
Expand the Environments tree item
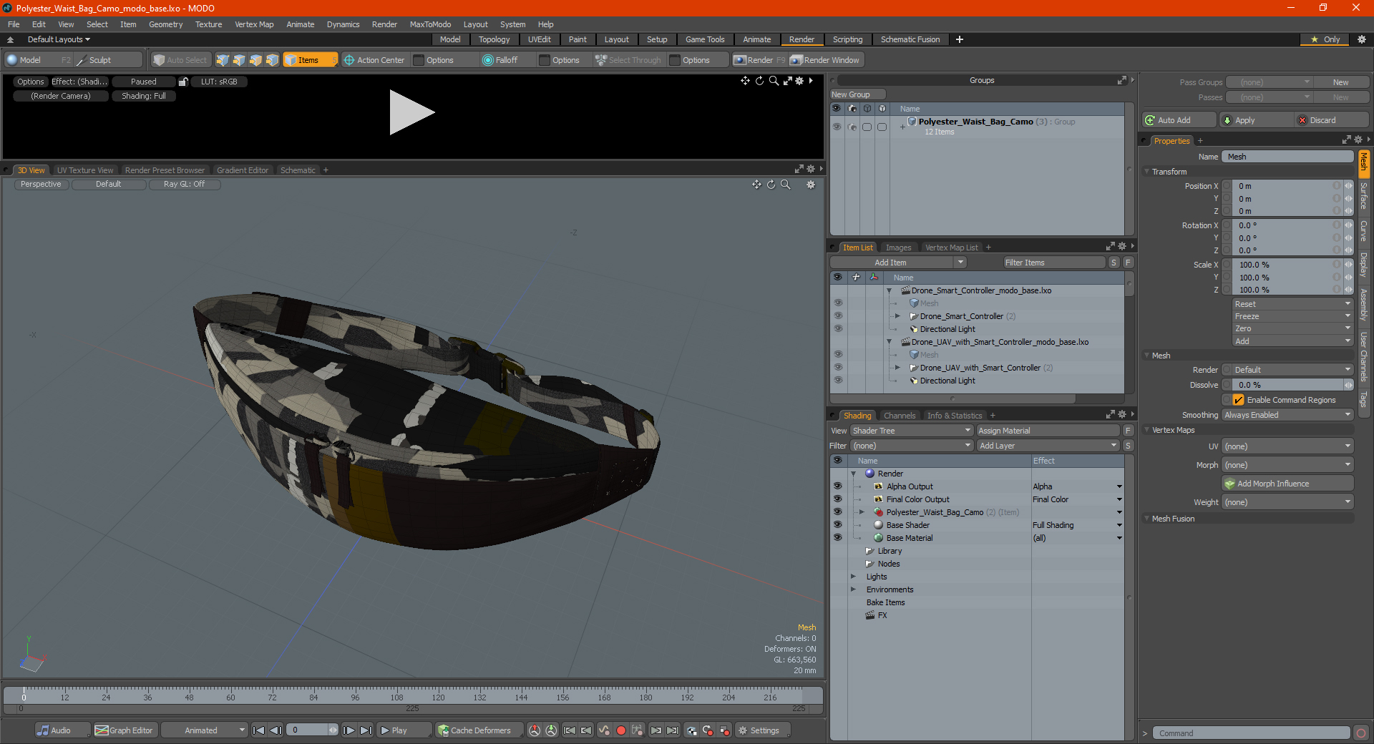(853, 589)
